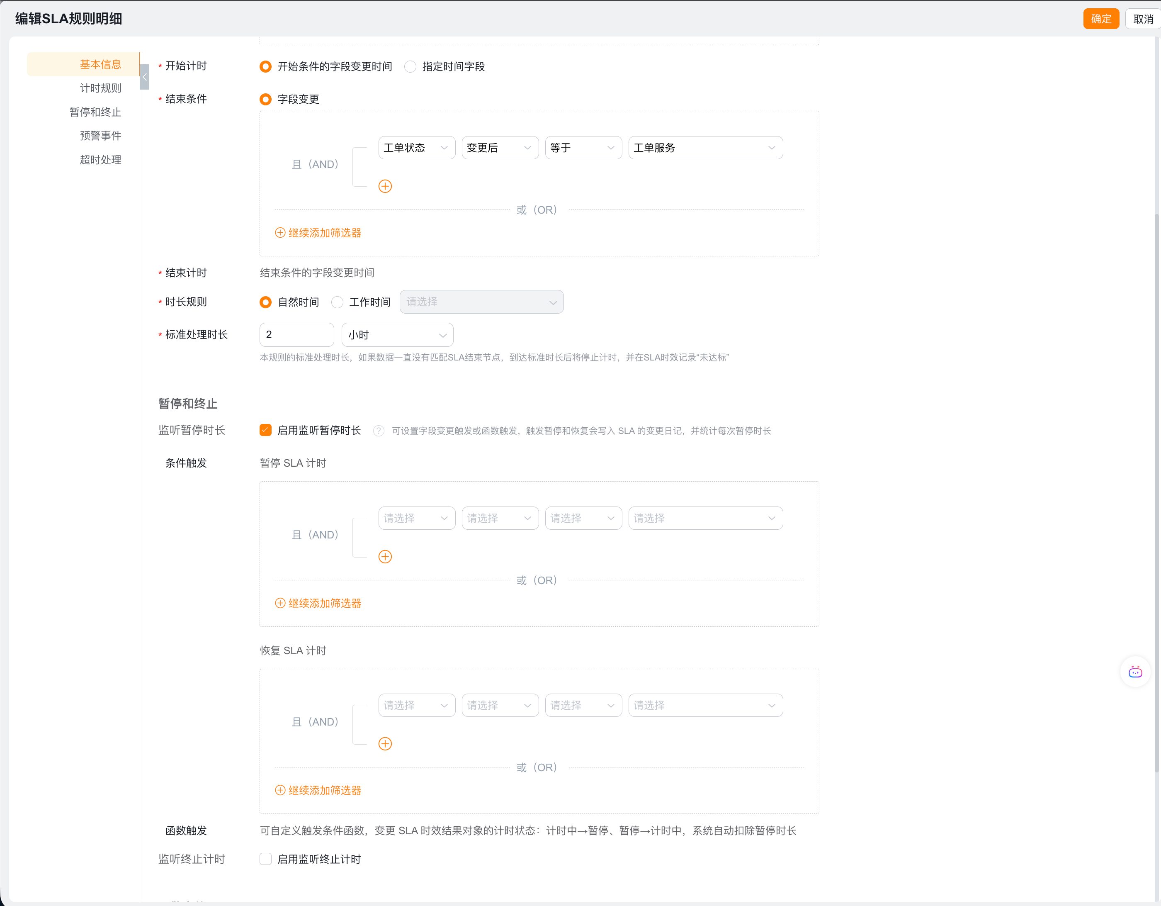Click 继续添加筛选器 in 结束条件 block

coord(318,233)
